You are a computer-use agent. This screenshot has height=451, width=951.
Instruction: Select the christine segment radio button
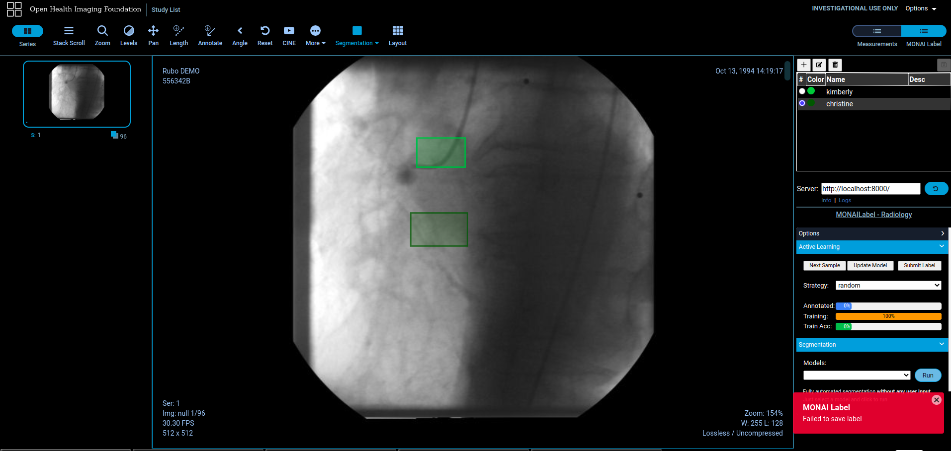[x=802, y=103]
